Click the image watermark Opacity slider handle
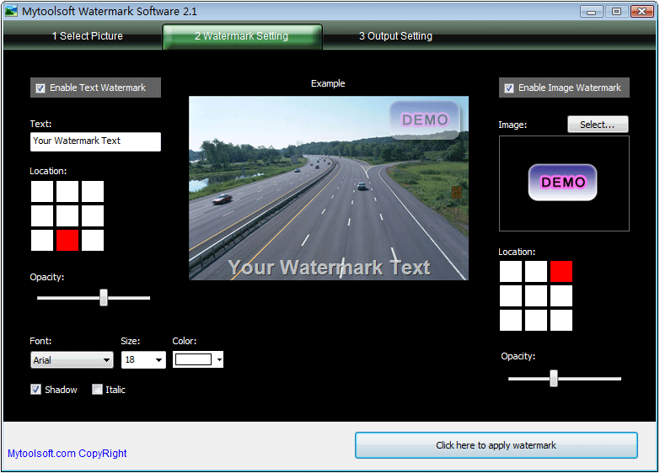The width and height of the screenshot is (660, 473). click(x=554, y=379)
